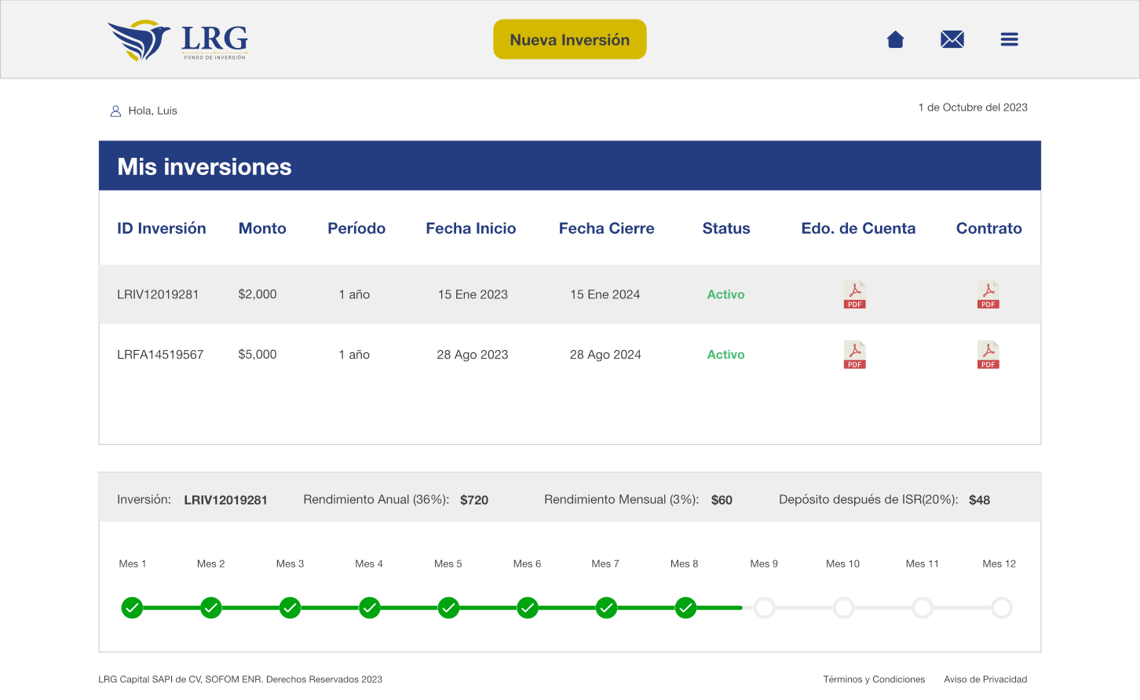Click the Mes 8 completed checkmark
Viewport: 1140px width, 700px height.
click(685, 607)
